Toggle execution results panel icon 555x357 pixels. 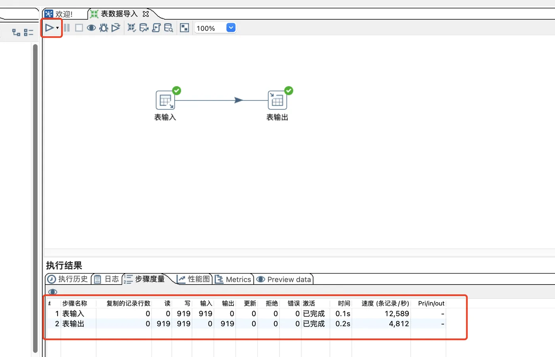[x=184, y=28]
